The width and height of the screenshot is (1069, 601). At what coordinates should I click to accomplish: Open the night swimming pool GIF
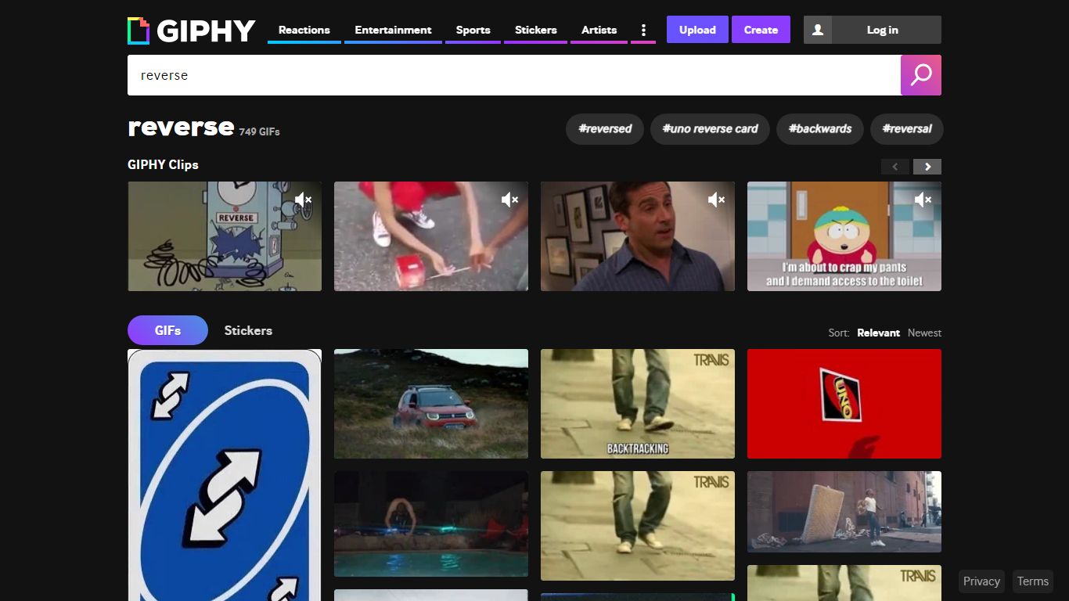(431, 524)
